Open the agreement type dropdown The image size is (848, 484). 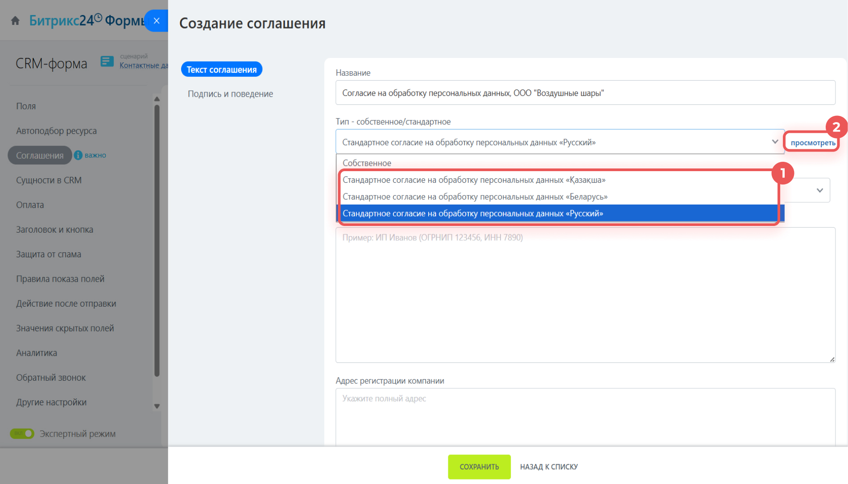coord(559,142)
